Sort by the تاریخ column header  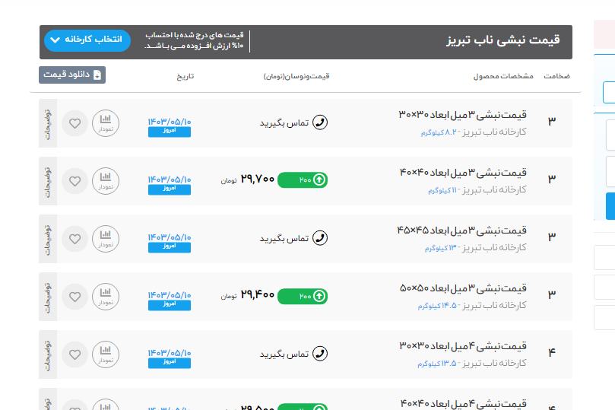click(x=186, y=77)
